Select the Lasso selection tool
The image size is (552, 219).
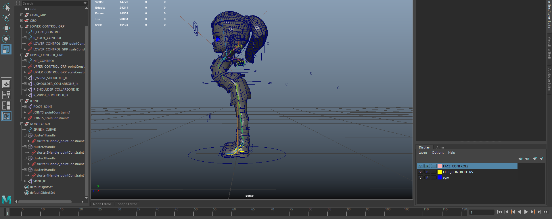(x=6, y=7)
